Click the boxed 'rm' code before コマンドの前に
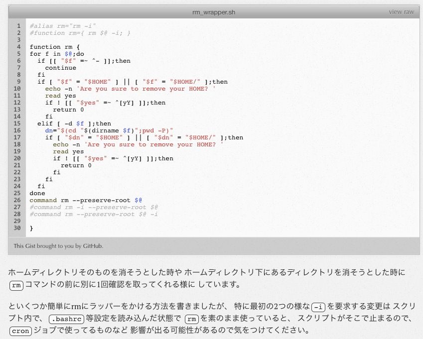Viewport: 423px width, 339px height. (16, 285)
